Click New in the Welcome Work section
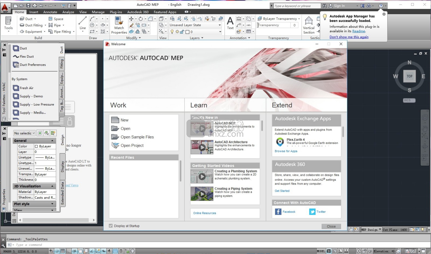The height and width of the screenshot is (254, 431). (x=120, y=120)
